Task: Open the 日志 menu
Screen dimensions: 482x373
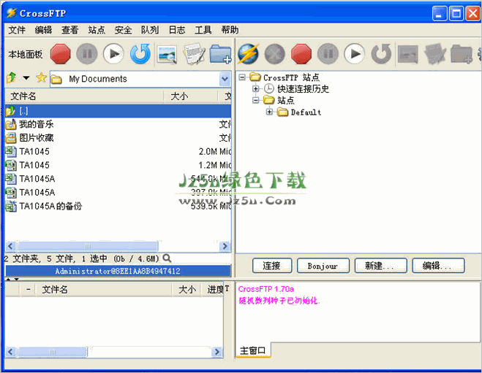Action: tap(177, 30)
